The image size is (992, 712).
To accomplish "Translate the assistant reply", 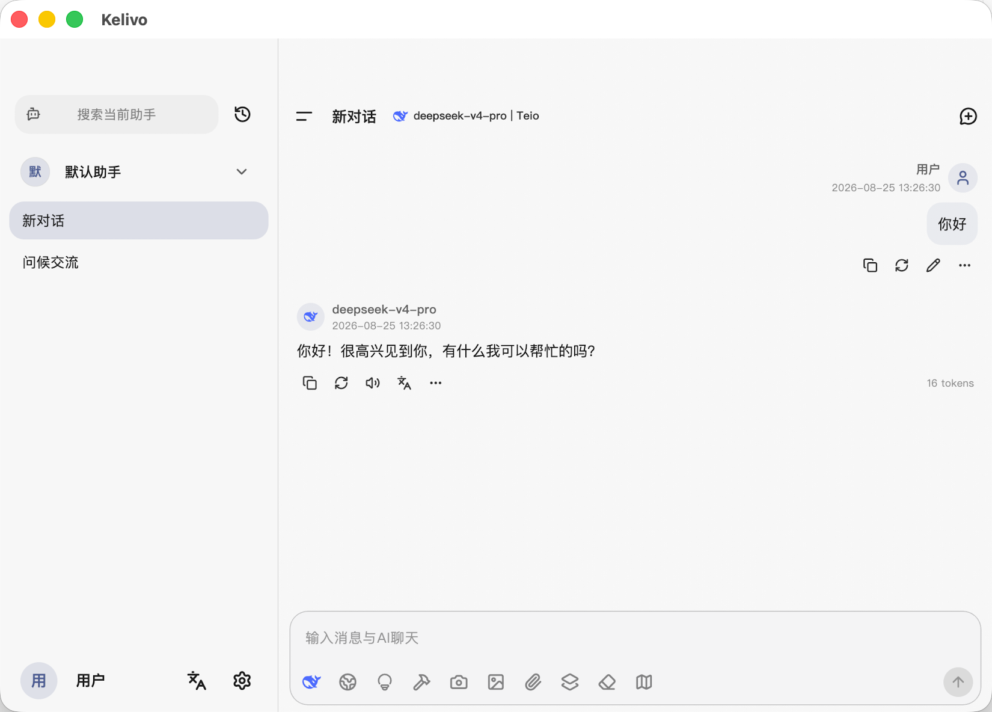I will tap(404, 383).
